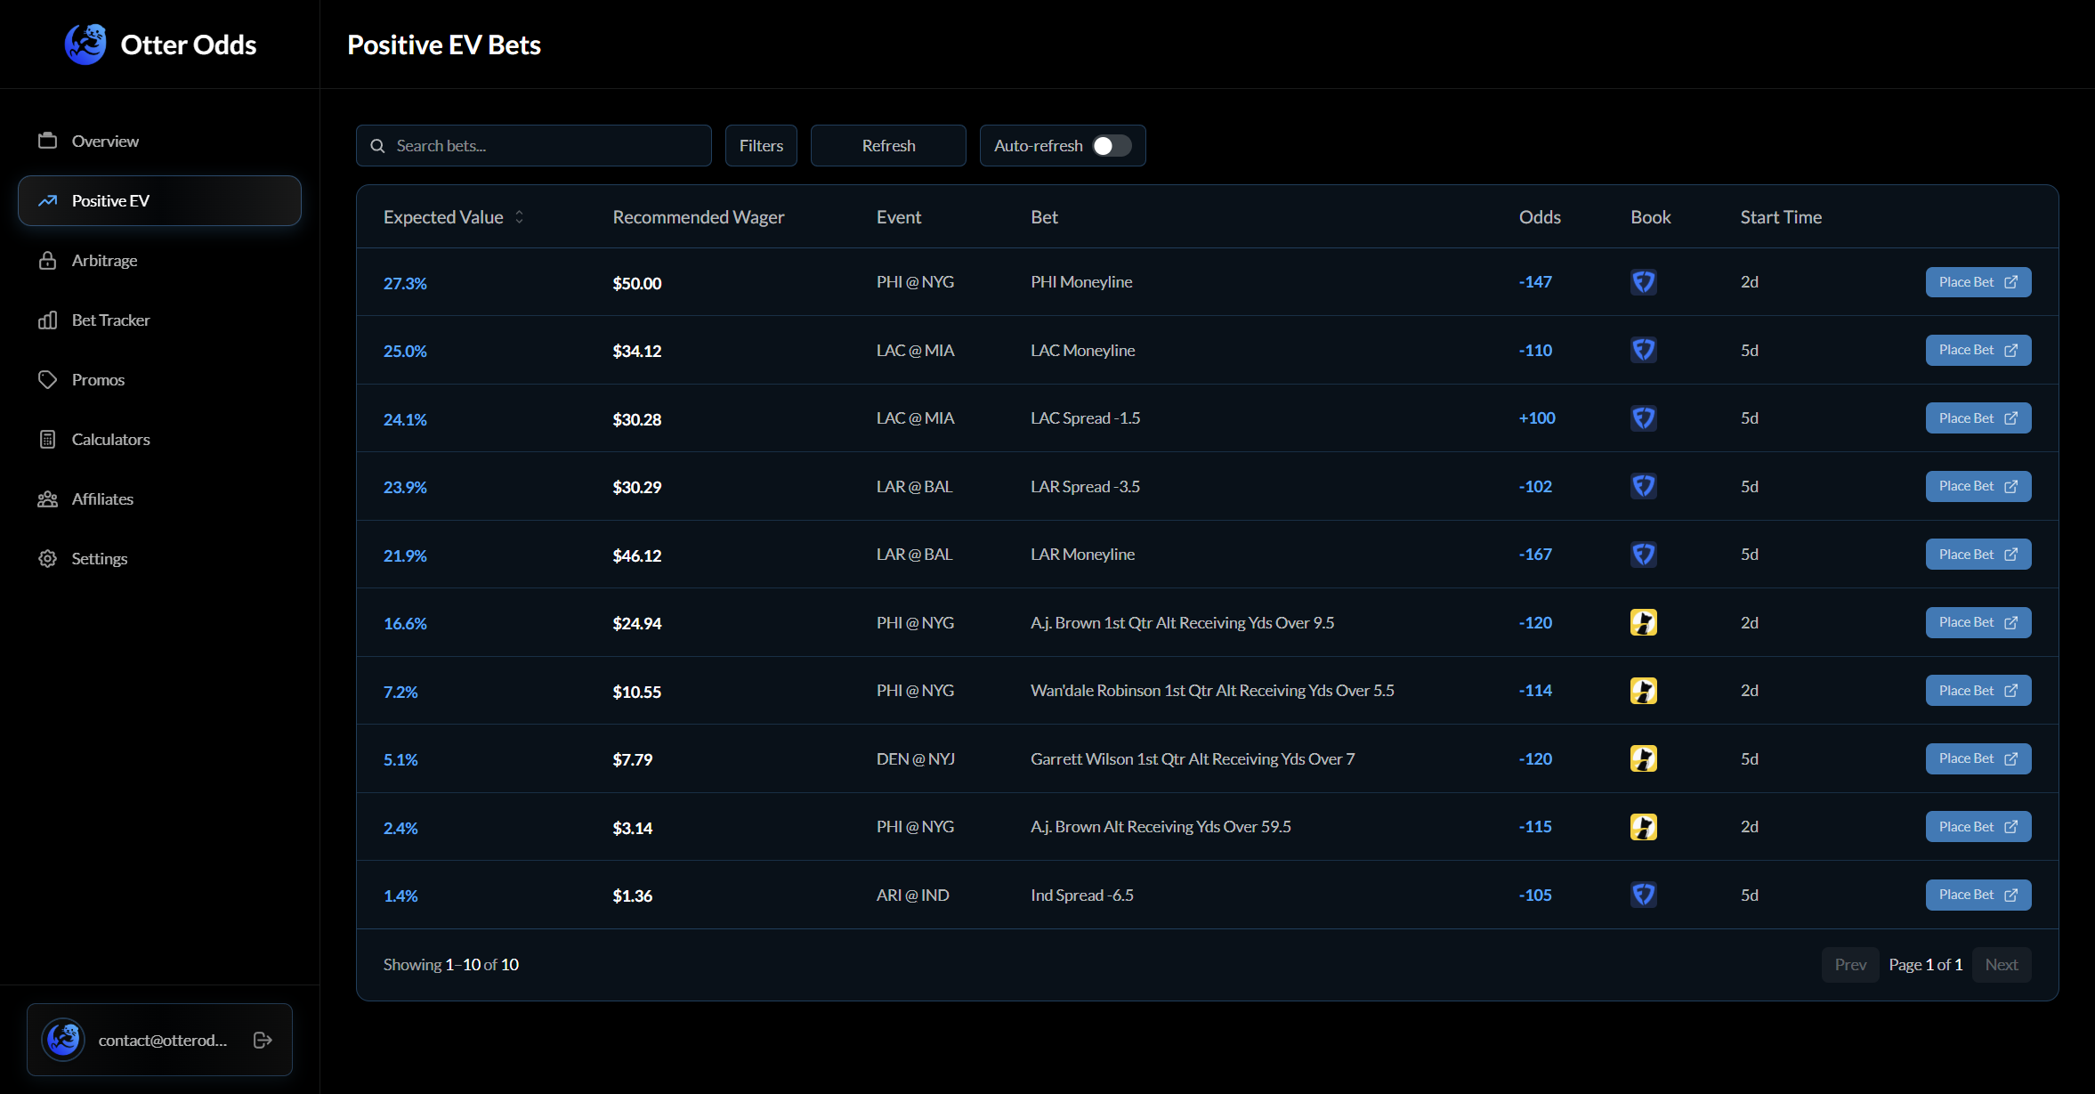The image size is (2095, 1094).
Task: Select the Calculators icon
Action: coord(48,439)
